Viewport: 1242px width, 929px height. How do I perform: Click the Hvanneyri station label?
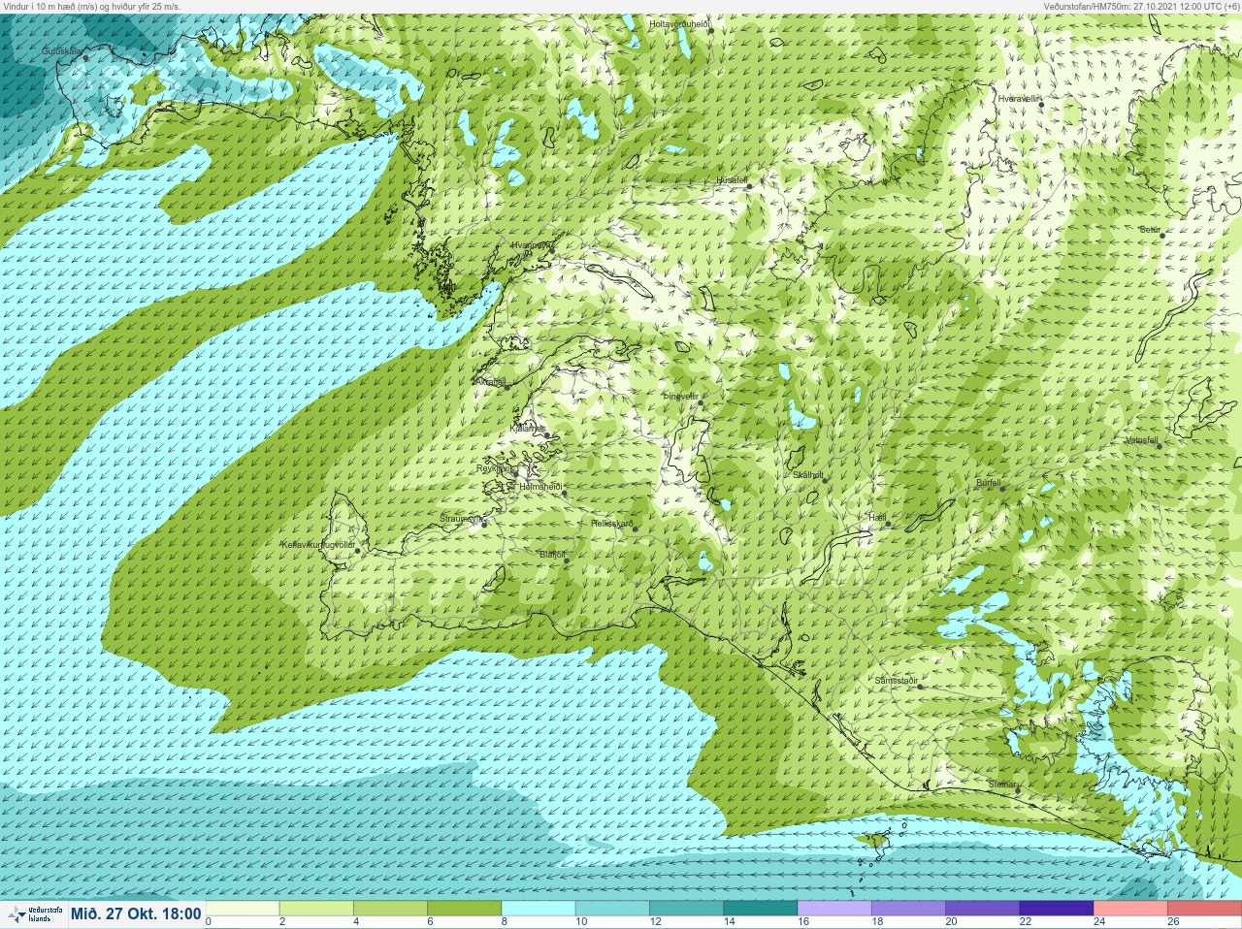coord(531,245)
